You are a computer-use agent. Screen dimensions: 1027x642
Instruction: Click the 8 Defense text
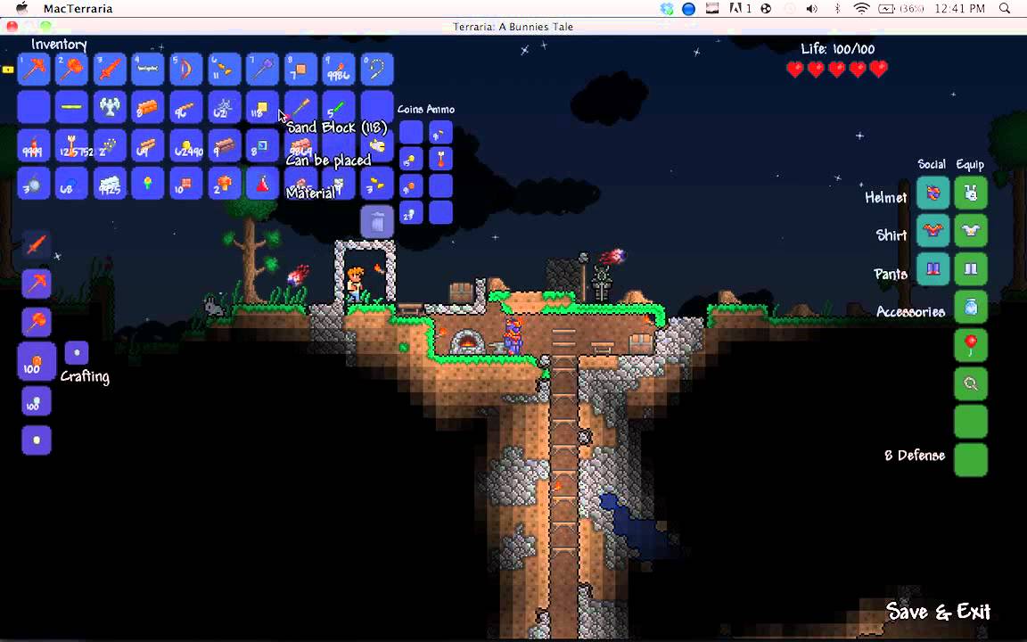click(915, 456)
